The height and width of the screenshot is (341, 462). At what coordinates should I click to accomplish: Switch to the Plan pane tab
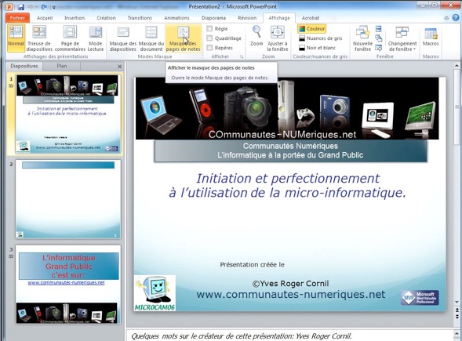click(62, 66)
